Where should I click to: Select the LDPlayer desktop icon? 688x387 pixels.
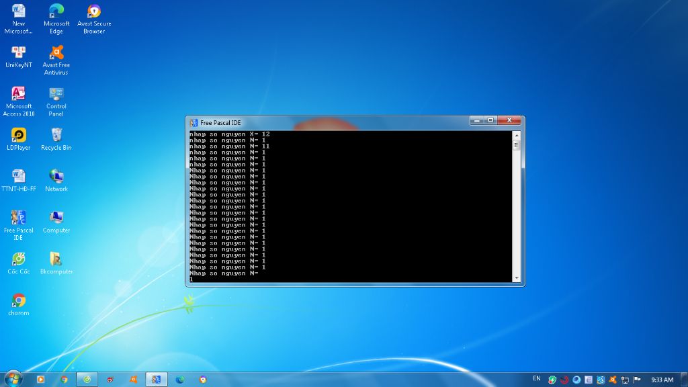click(x=18, y=139)
